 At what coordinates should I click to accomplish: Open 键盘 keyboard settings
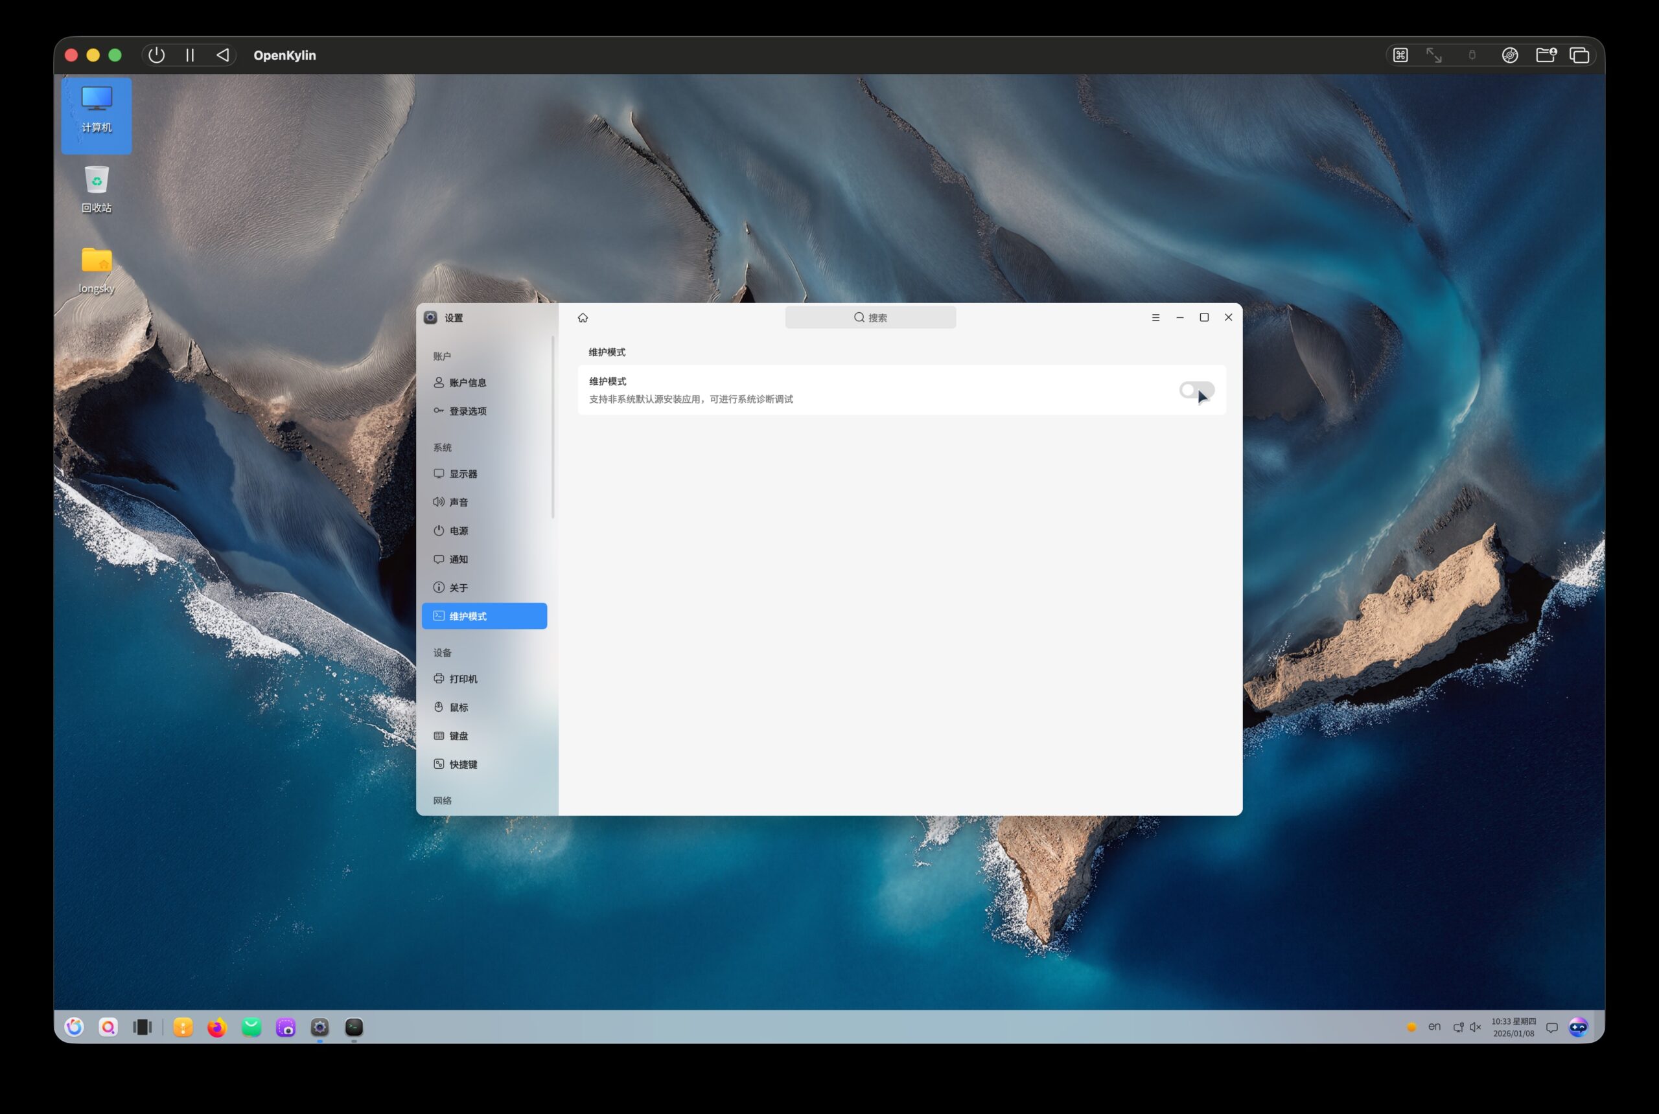click(x=458, y=735)
